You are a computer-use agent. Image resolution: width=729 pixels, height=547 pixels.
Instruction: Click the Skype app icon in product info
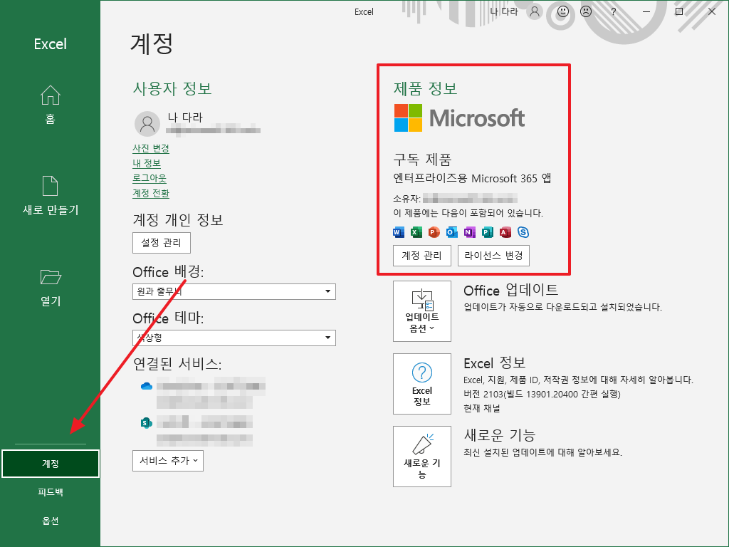[x=523, y=232]
